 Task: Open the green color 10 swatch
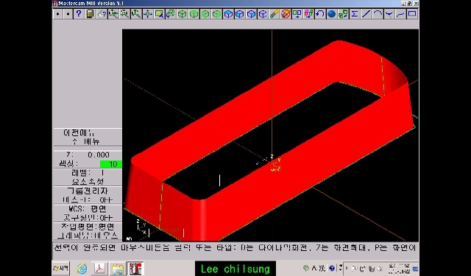click(111, 164)
